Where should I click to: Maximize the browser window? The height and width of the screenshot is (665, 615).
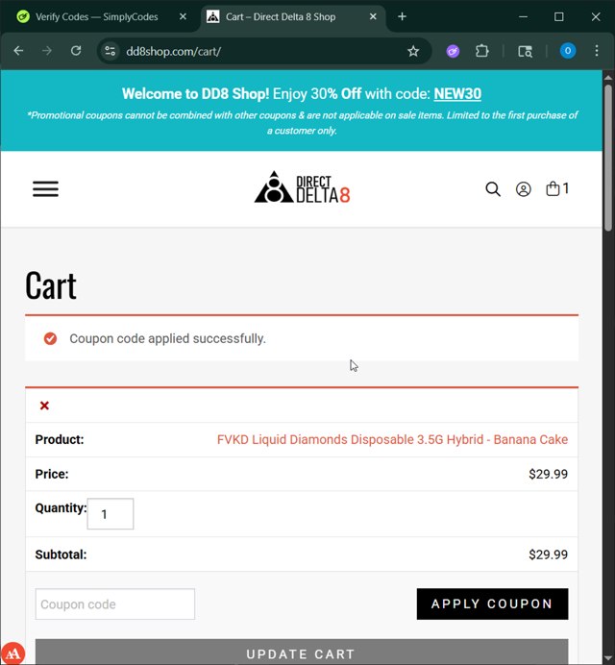pyautogui.click(x=559, y=16)
